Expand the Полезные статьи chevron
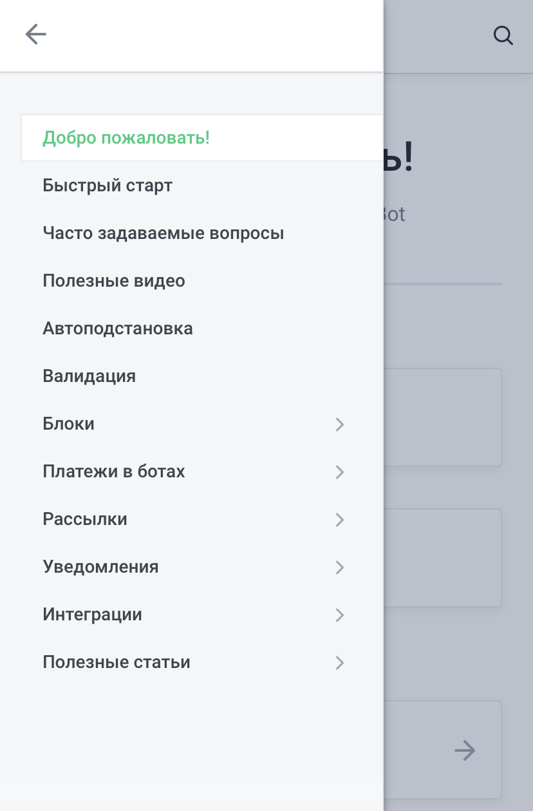The image size is (533, 811). point(340,662)
